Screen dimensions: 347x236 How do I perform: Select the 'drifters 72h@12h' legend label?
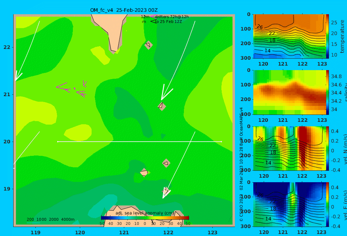pyautogui.click(x=172, y=17)
